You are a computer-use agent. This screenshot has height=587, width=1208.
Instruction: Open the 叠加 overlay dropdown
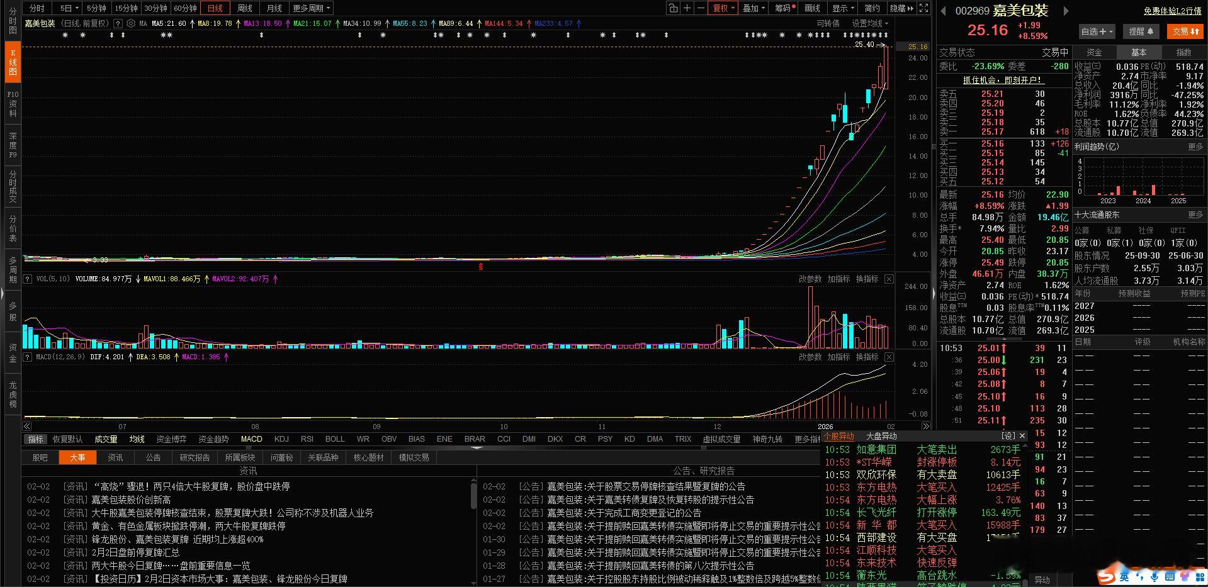click(754, 8)
